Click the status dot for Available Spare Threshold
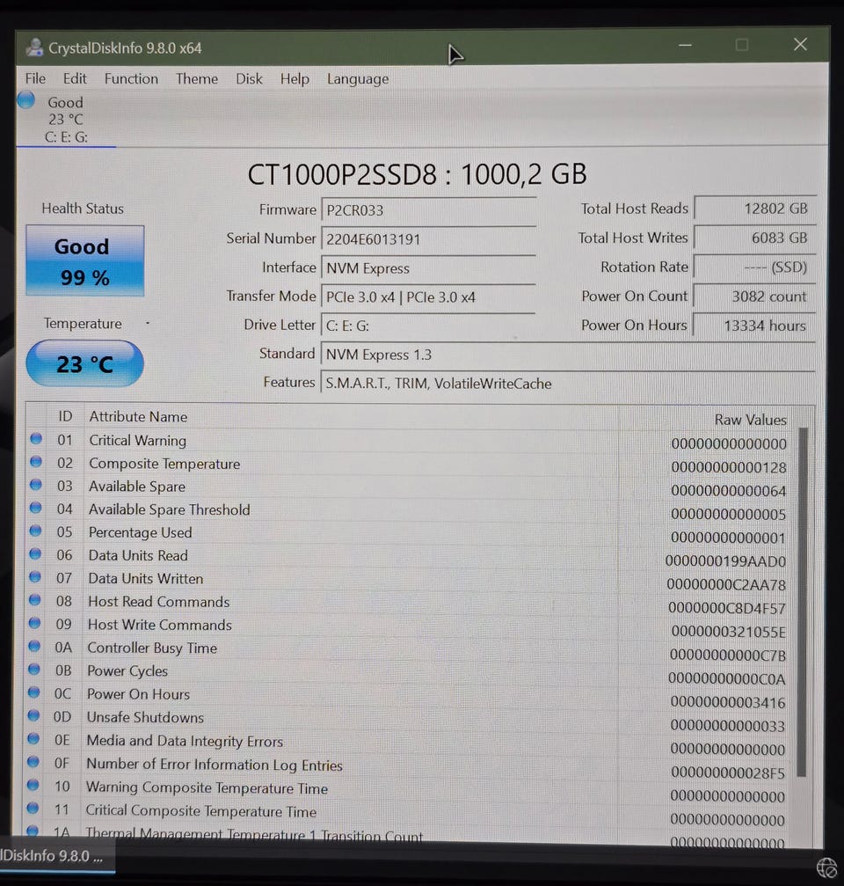This screenshot has height=886, width=844. tap(35, 508)
